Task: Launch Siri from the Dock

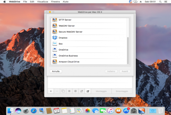Action: [x=18, y=111]
